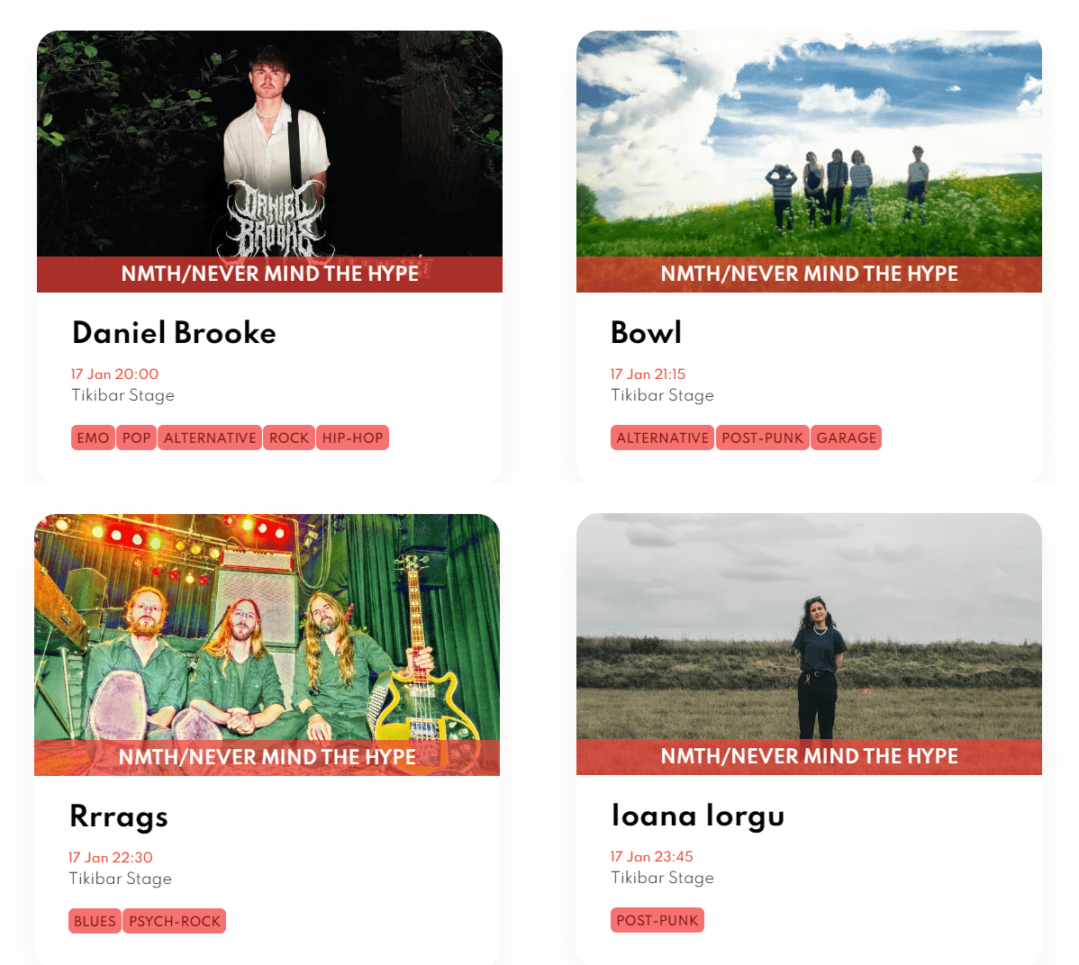Select Bowl's POST-PUNK genre tag
Viewport: 1079px width, 965px height.
pos(763,438)
